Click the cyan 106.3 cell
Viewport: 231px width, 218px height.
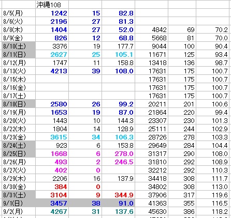[x=118, y=137]
